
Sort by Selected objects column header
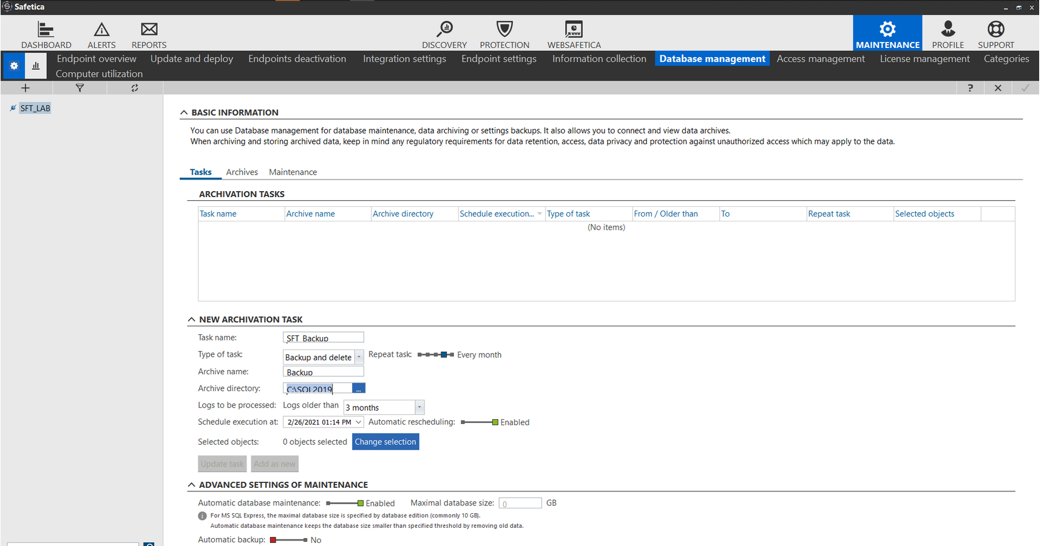937,214
